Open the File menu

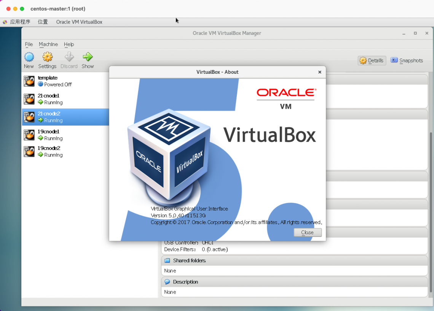[x=29, y=44]
